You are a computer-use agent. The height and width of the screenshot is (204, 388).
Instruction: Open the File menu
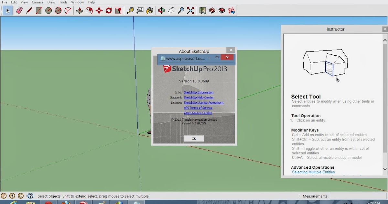(x=5, y=2)
